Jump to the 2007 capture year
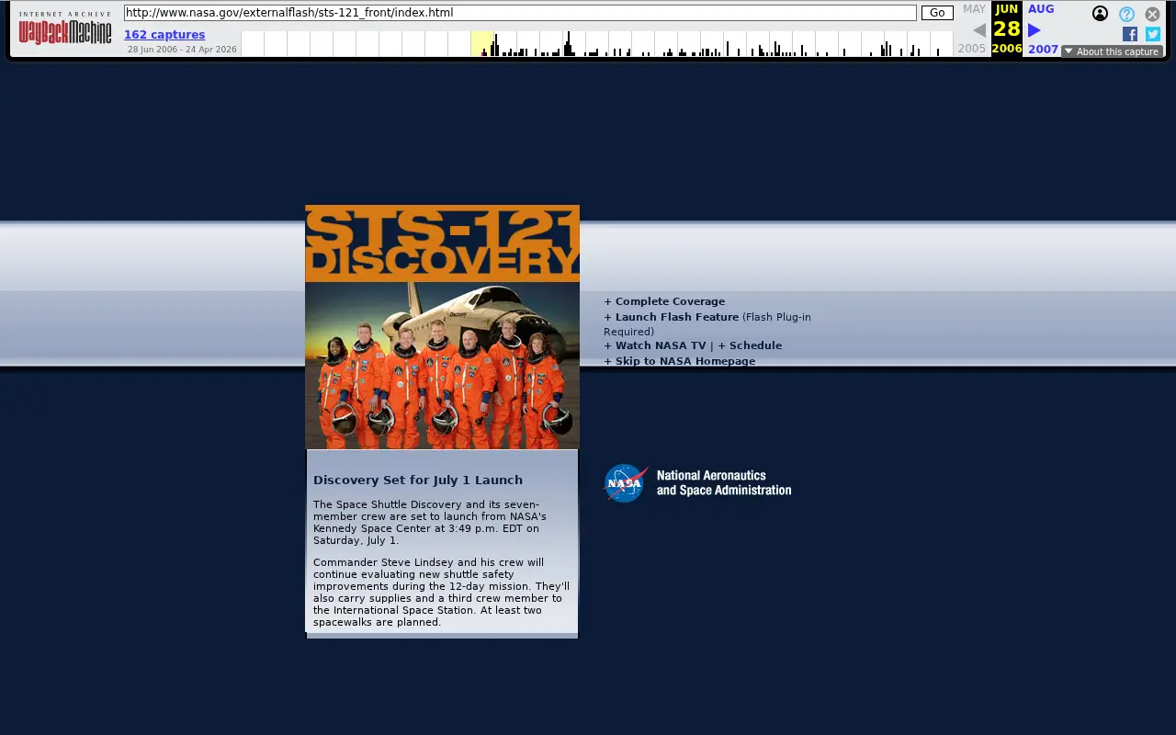1176x735 pixels. (1043, 50)
